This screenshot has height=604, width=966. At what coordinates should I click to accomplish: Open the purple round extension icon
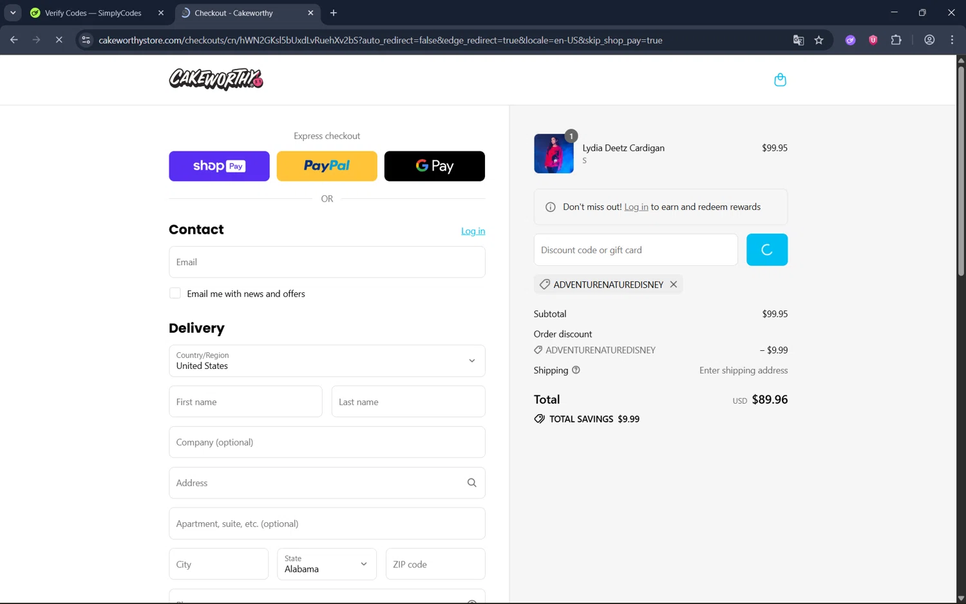coord(851,40)
